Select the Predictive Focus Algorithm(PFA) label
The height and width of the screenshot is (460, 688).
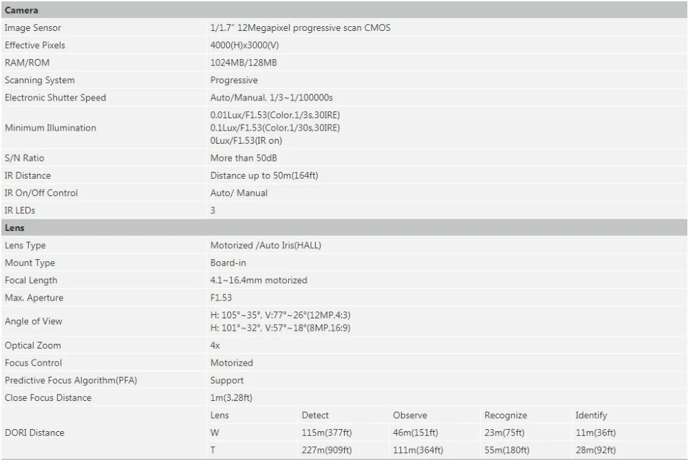71,380
